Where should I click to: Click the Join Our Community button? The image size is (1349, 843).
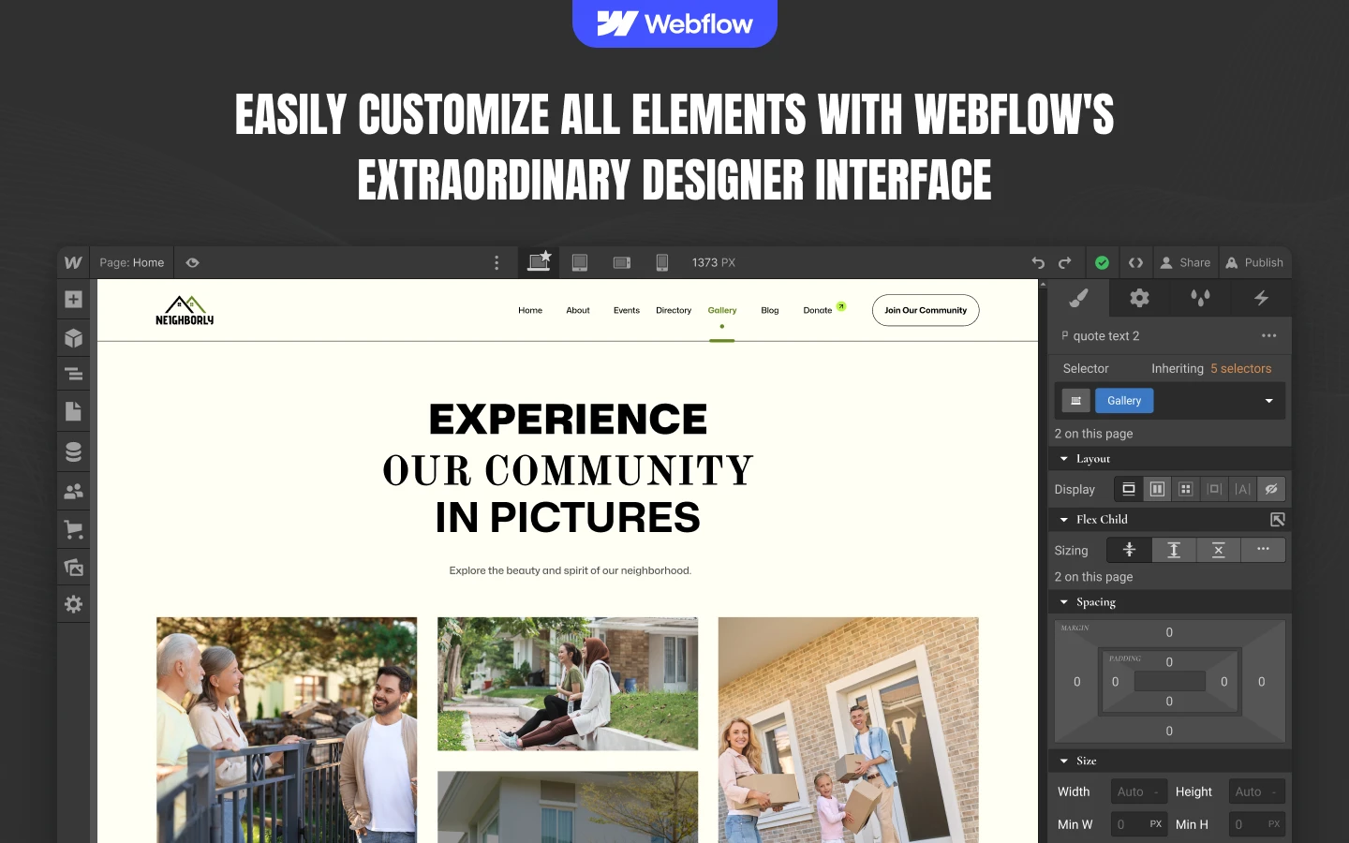(x=925, y=310)
